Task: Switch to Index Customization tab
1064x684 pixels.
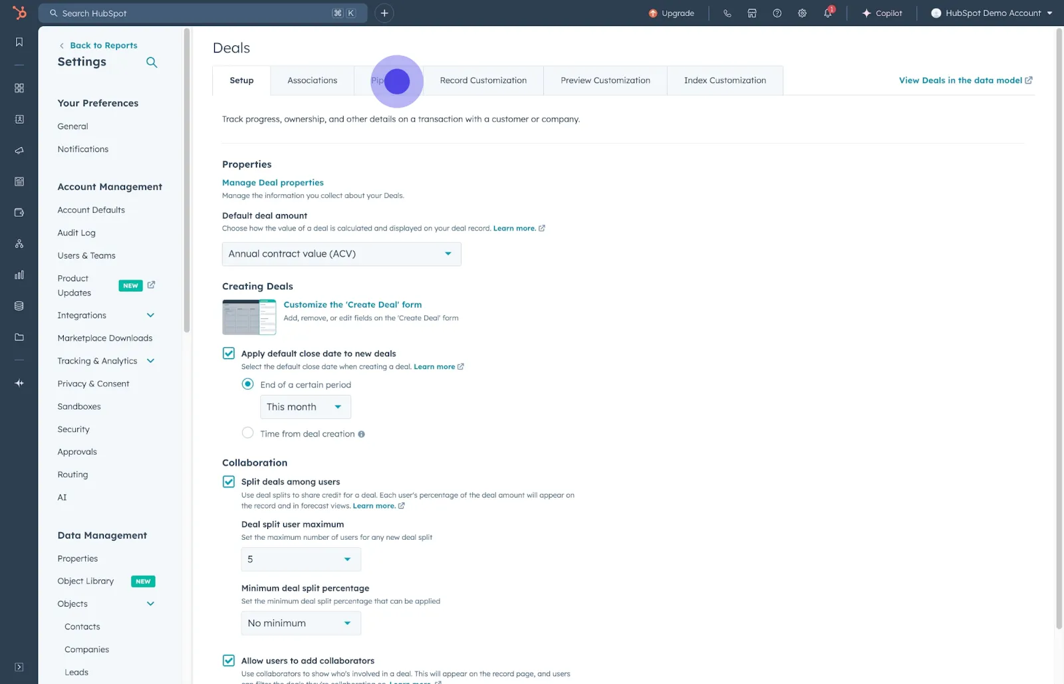Action: pos(725,80)
